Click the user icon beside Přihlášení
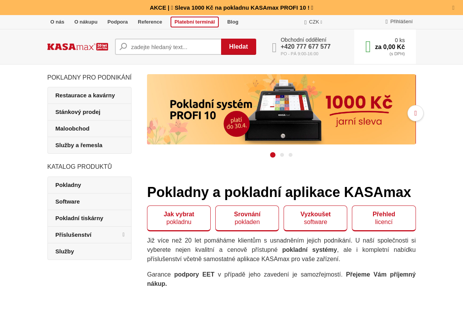Screen dimensions: 463x309 [387, 22]
